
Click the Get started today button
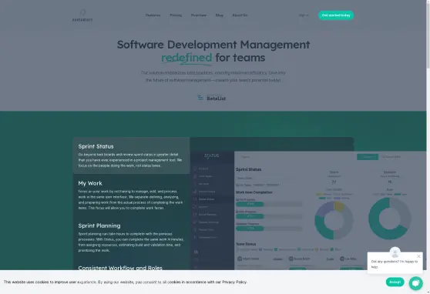336,15
